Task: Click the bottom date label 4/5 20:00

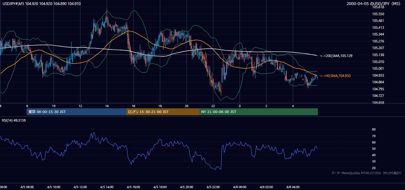Action: 187,187
